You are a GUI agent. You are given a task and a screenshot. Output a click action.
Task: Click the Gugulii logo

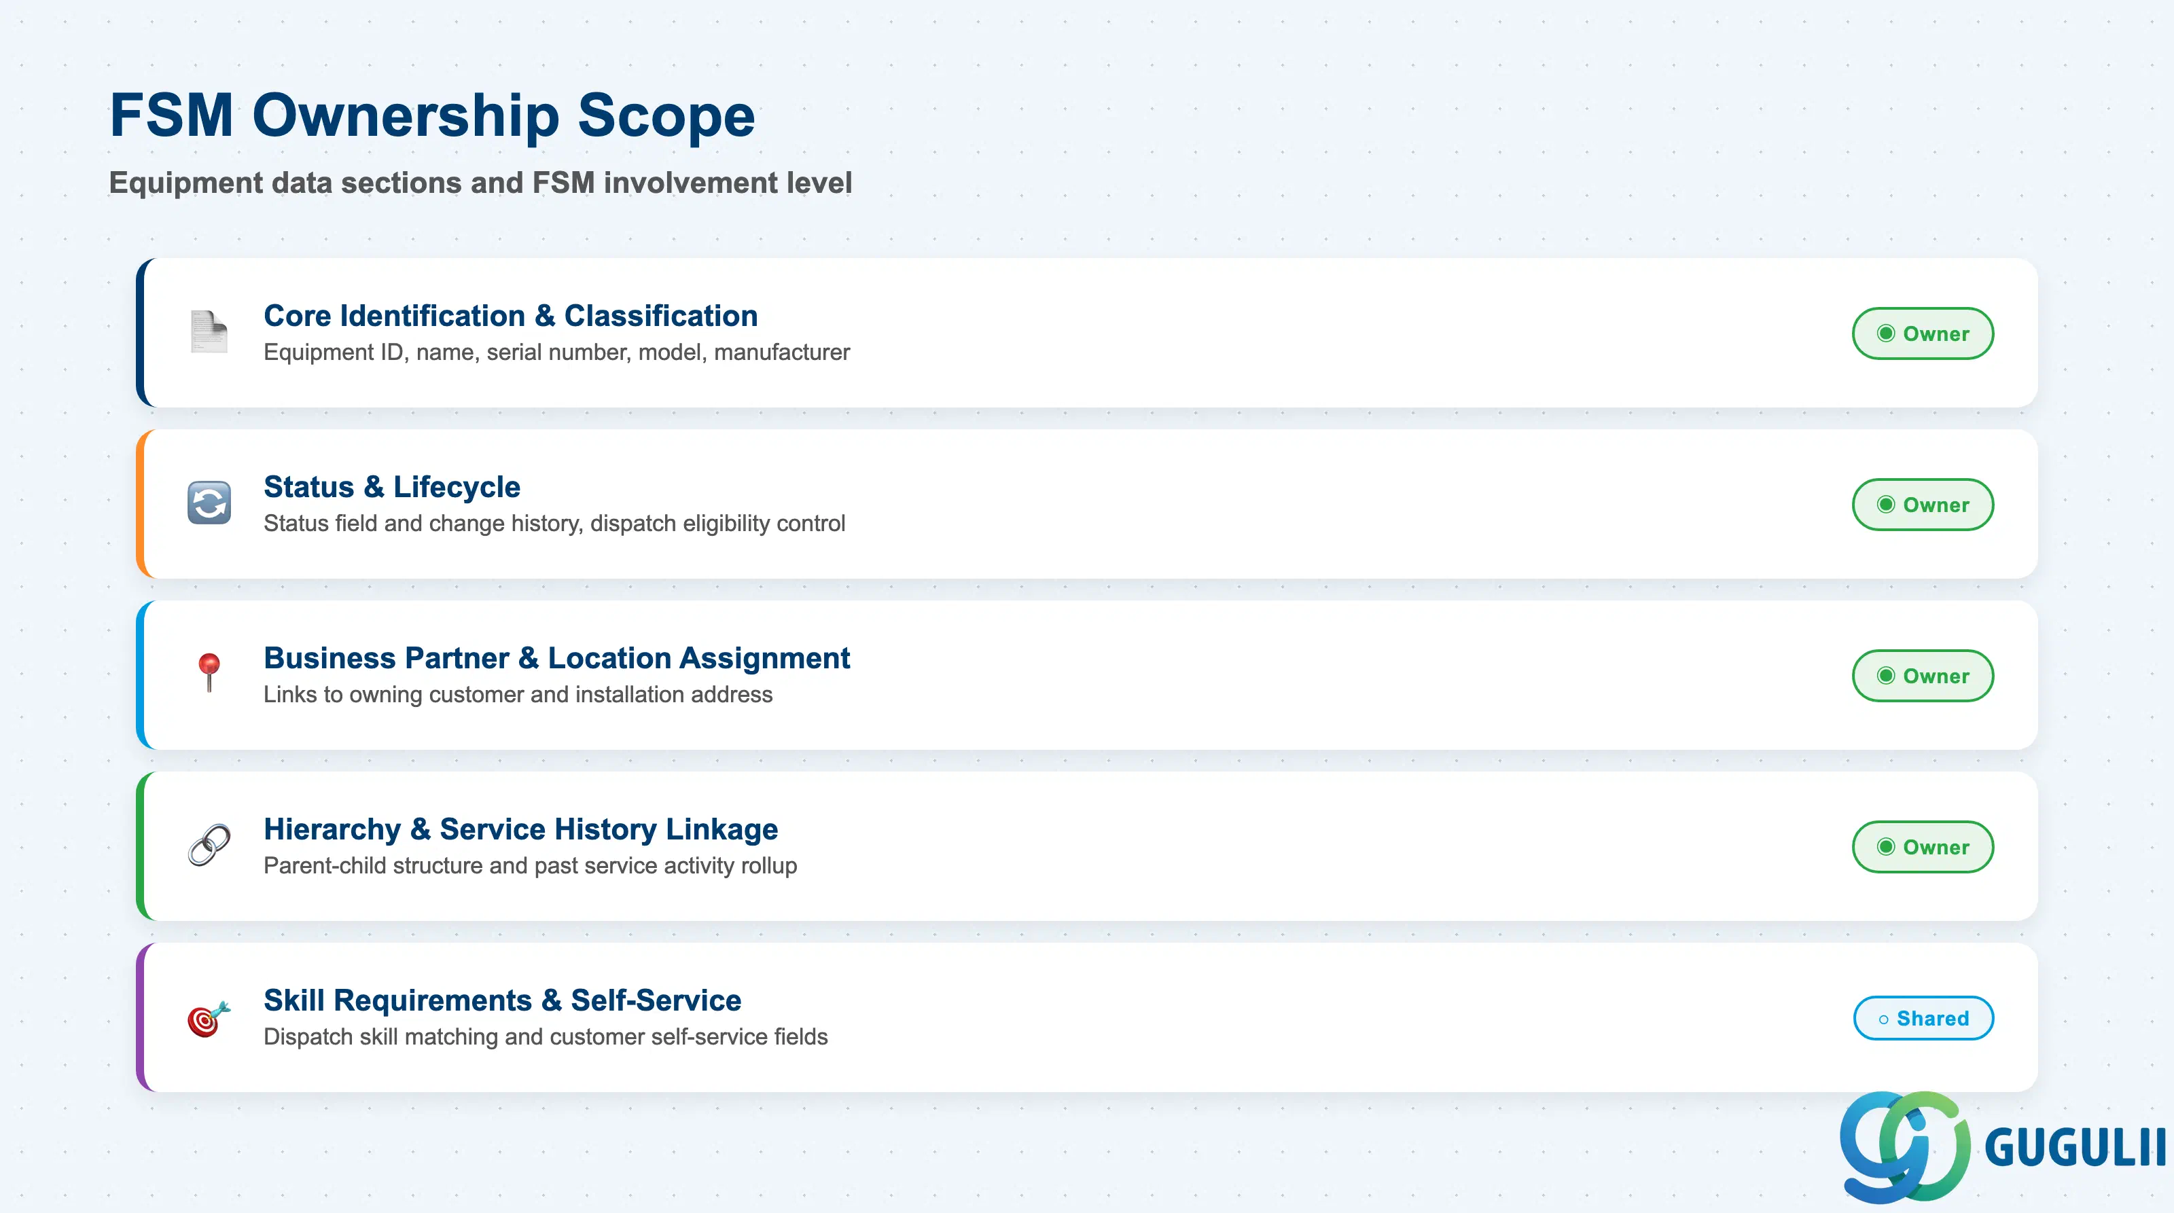point(2002,1146)
